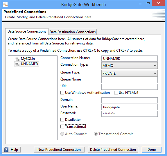Tick the Use NTLMv2 checkbox
Image resolution: width=167 pixels, height=156 pixels.
pos(116,93)
